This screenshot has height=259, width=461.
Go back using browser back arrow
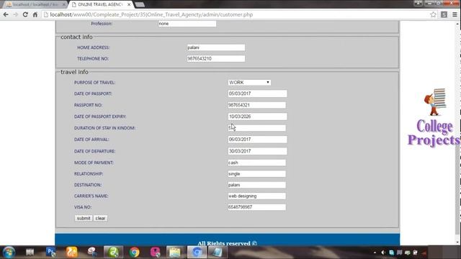pyautogui.click(x=6, y=14)
